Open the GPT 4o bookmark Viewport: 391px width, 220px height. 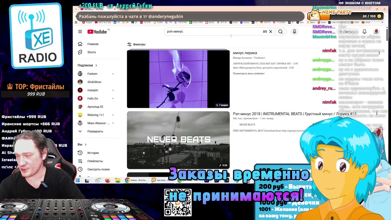[x=221, y=22]
